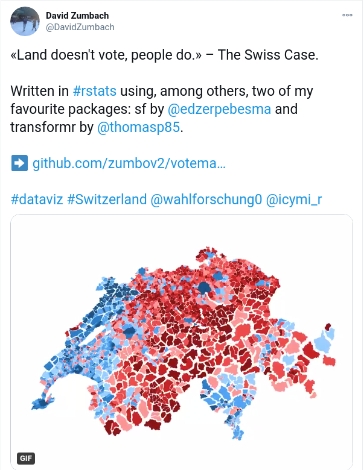Viewport: 364px width, 470px height.
Task: Click David Zumbach's profile avatar
Action: (25, 21)
